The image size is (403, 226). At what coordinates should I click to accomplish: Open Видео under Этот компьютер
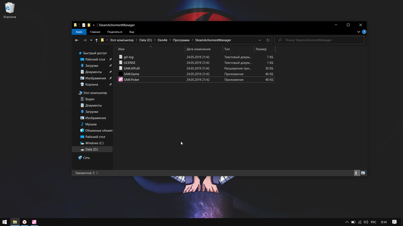(x=90, y=99)
